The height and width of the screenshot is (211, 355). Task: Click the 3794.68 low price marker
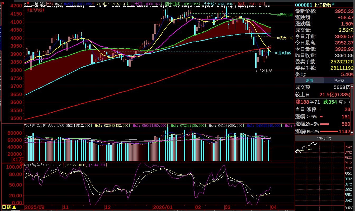coord(266,71)
